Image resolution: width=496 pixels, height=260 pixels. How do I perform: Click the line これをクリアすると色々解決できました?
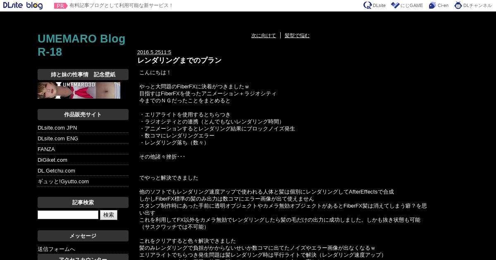pyautogui.click(x=188, y=241)
